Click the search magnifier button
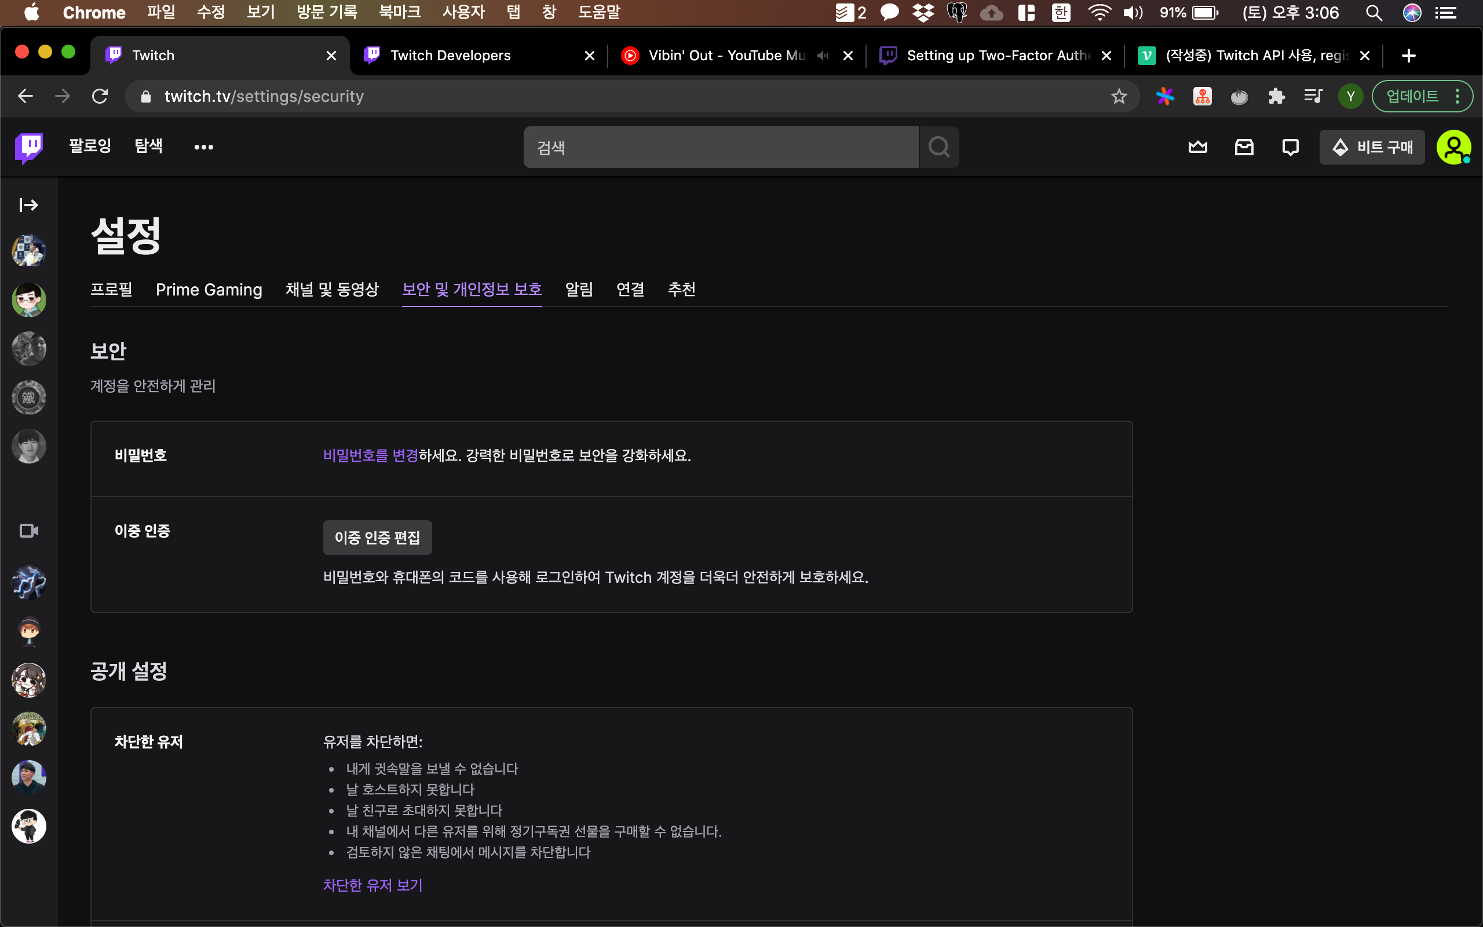1483x927 pixels. coord(938,147)
